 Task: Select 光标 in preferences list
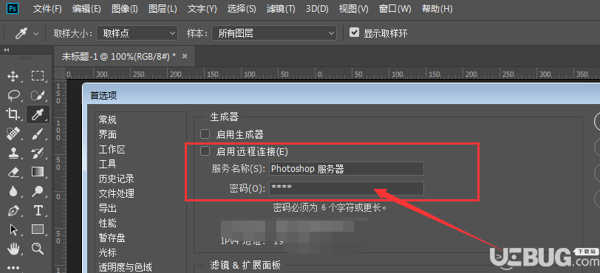pos(108,252)
